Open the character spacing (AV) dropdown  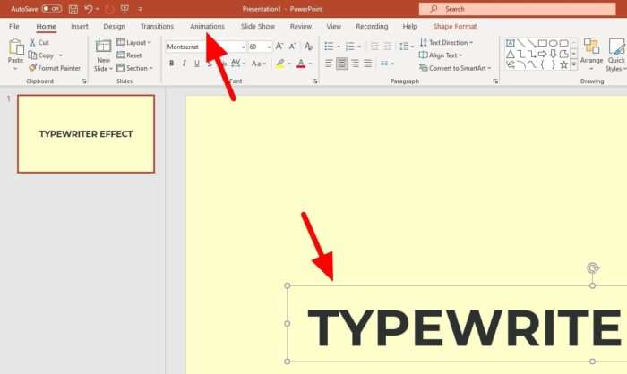coord(238,64)
